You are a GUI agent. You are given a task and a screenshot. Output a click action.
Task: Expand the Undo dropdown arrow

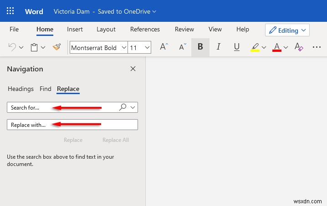21,47
